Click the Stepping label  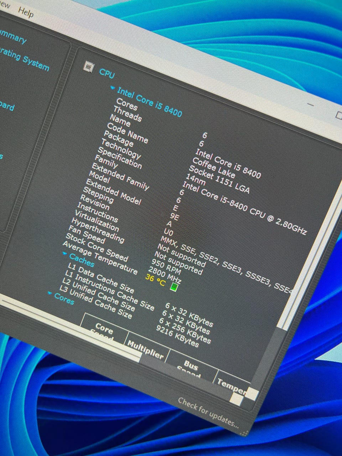pos(99,195)
